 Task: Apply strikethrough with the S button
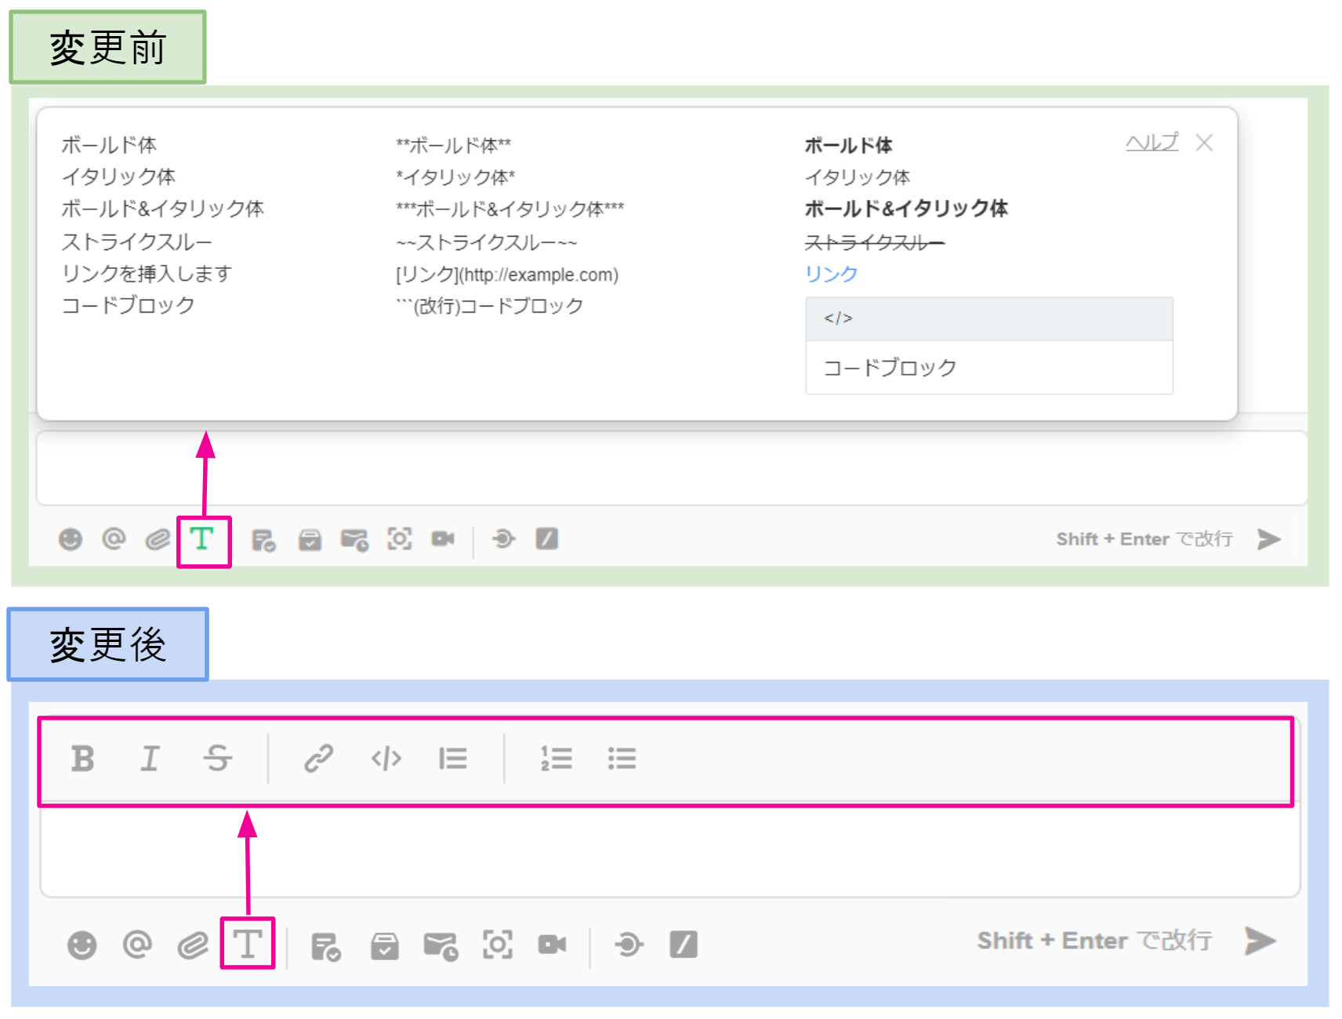point(217,759)
